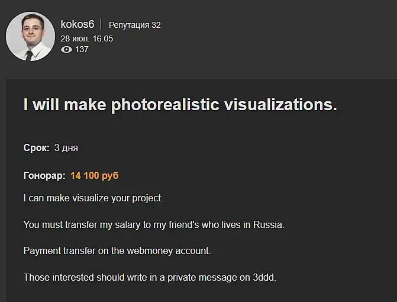397x302 pixels.
Task: Click the word 'Russia' in the description
Action: [269, 224]
